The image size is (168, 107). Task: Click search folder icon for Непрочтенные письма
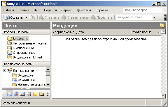click(x=10, y=43)
